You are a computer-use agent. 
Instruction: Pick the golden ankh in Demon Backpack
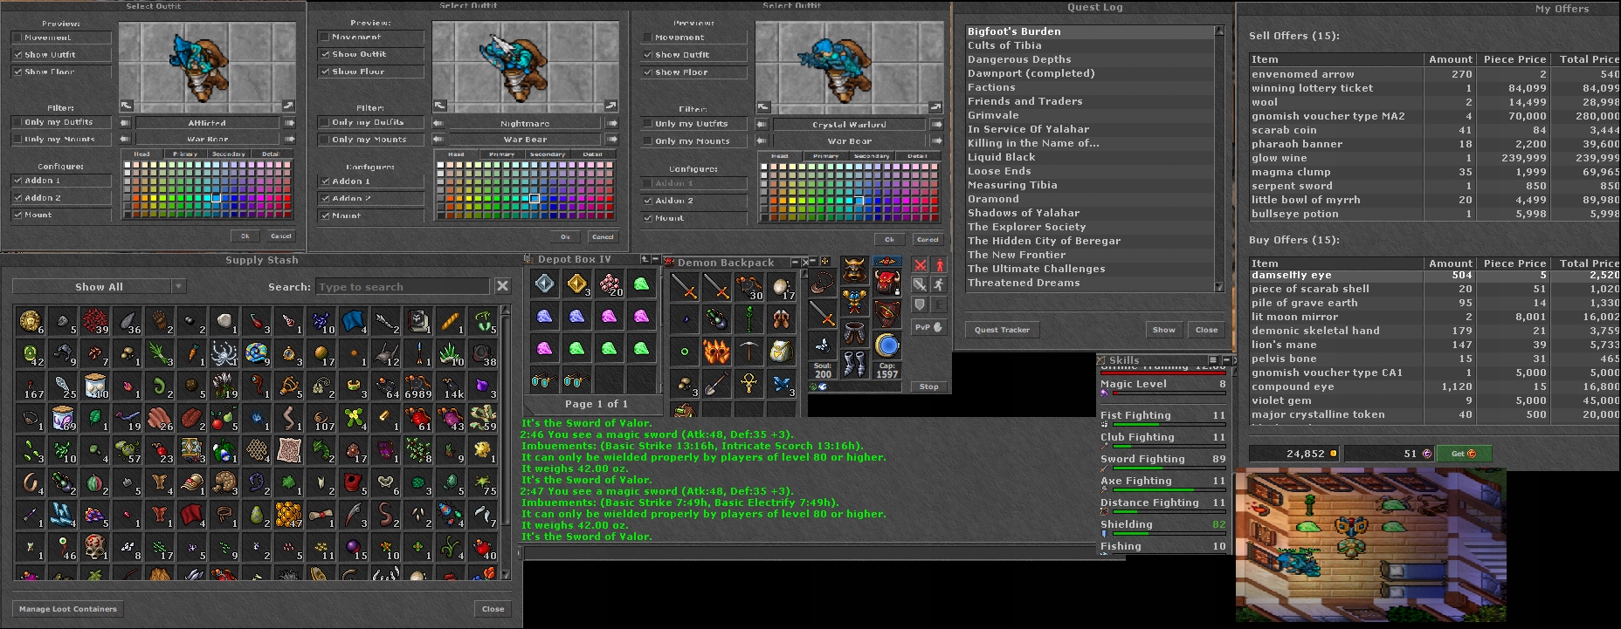tap(748, 383)
